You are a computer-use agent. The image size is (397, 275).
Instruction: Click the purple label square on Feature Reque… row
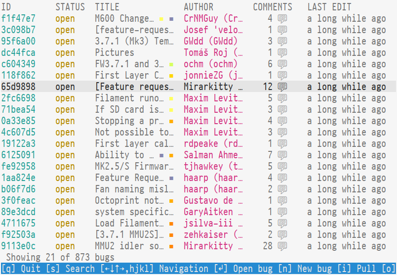click(x=171, y=178)
